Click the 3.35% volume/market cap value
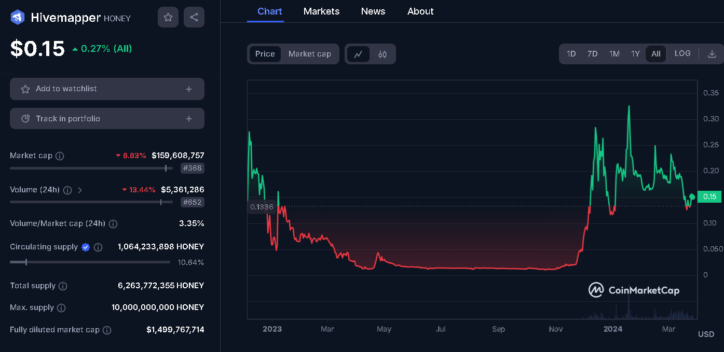The image size is (724, 352). 192,223
